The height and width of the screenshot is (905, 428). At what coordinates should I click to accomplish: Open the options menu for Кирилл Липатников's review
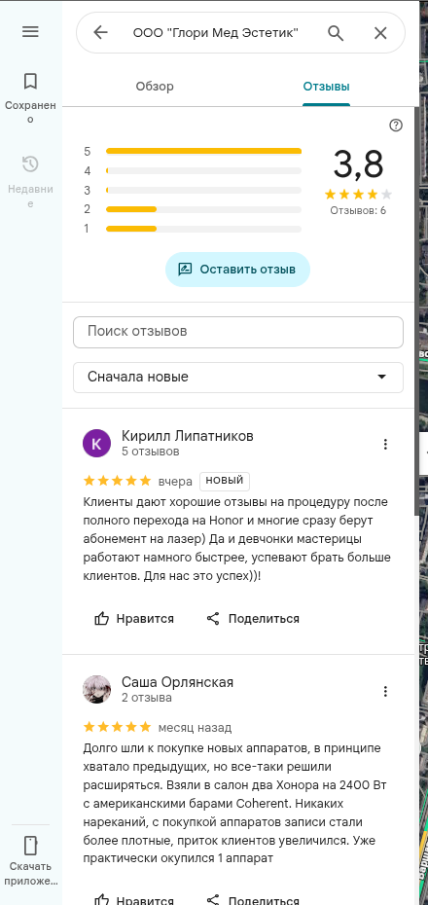[x=385, y=444]
